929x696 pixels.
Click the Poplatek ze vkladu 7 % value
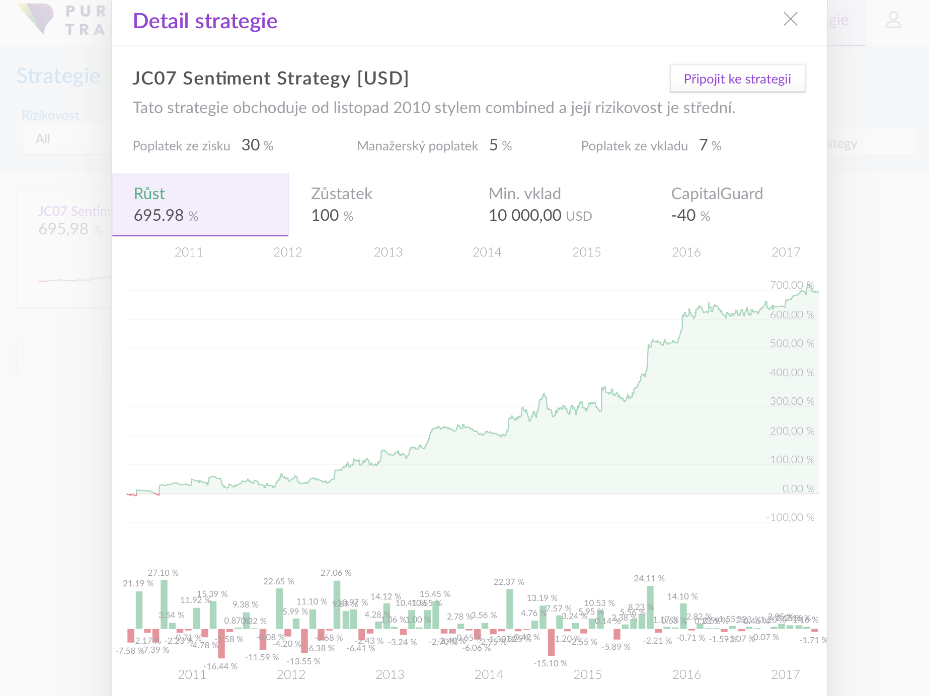[710, 145]
